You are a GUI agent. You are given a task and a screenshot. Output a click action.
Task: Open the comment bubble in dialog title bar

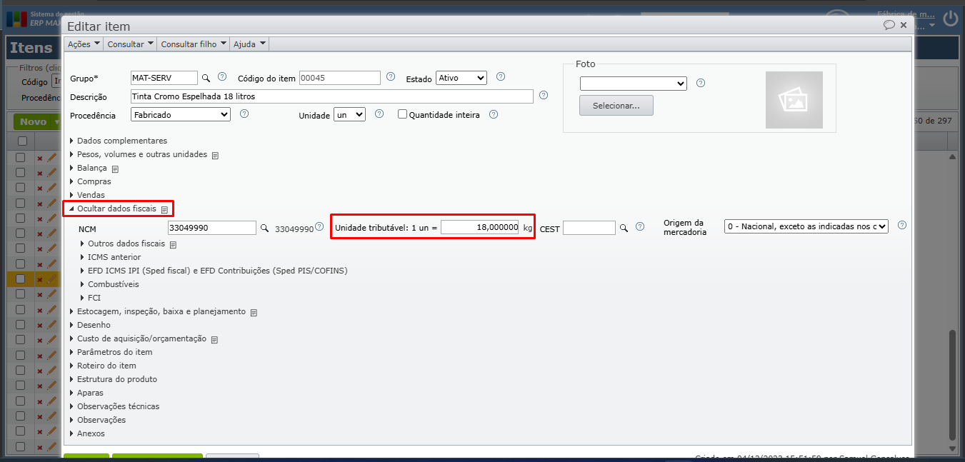(x=889, y=25)
